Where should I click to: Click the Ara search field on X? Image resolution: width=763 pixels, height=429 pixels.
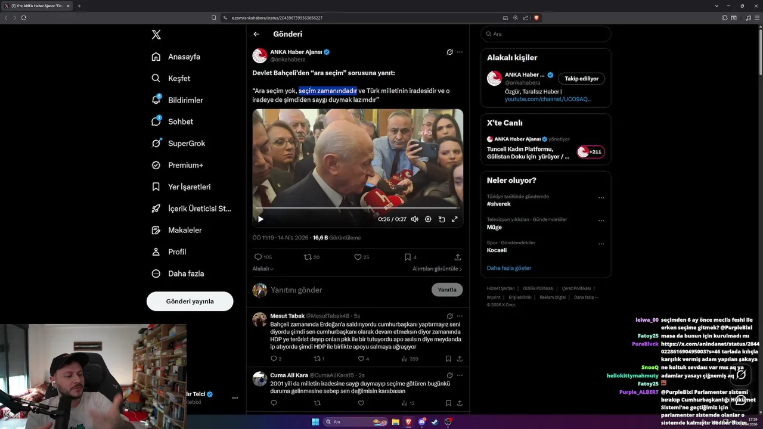coord(545,34)
